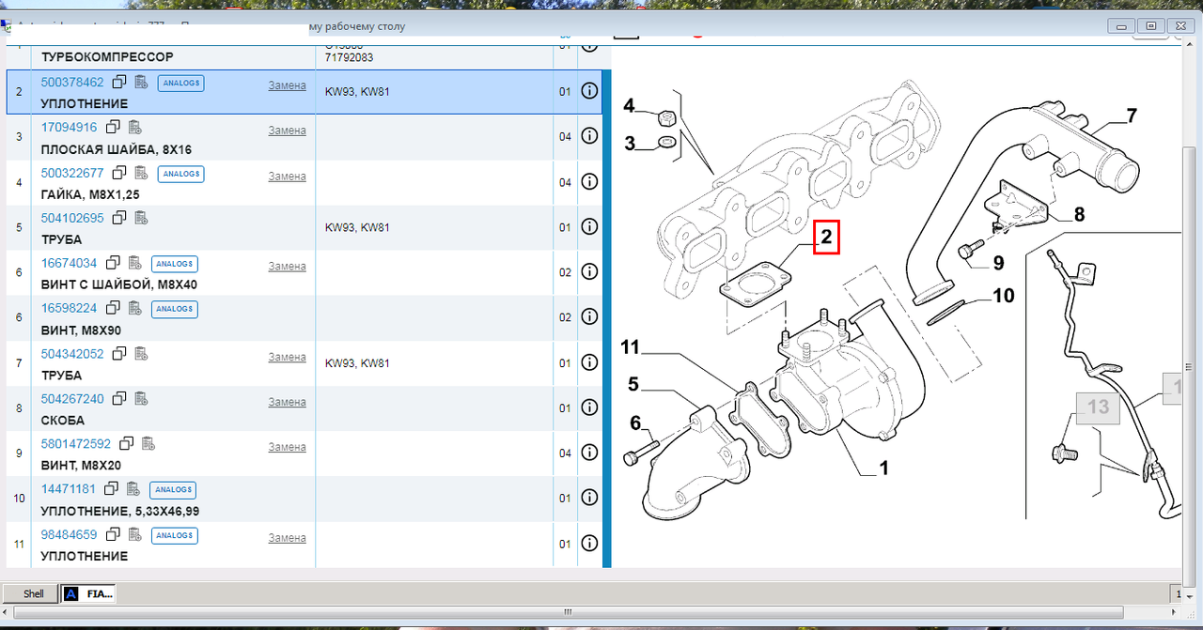Open Замена link for part 16674034
1203x630 pixels.
point(288,267)
